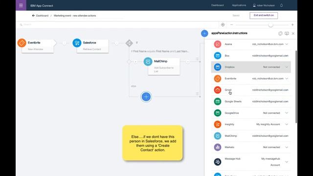
Task: Click the Box label in list
Action: 227,56
